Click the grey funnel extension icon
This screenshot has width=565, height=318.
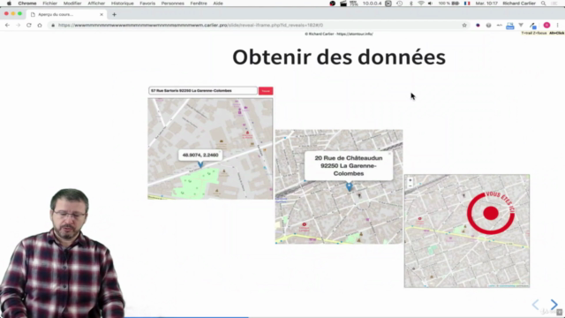[x=521, y=26]
